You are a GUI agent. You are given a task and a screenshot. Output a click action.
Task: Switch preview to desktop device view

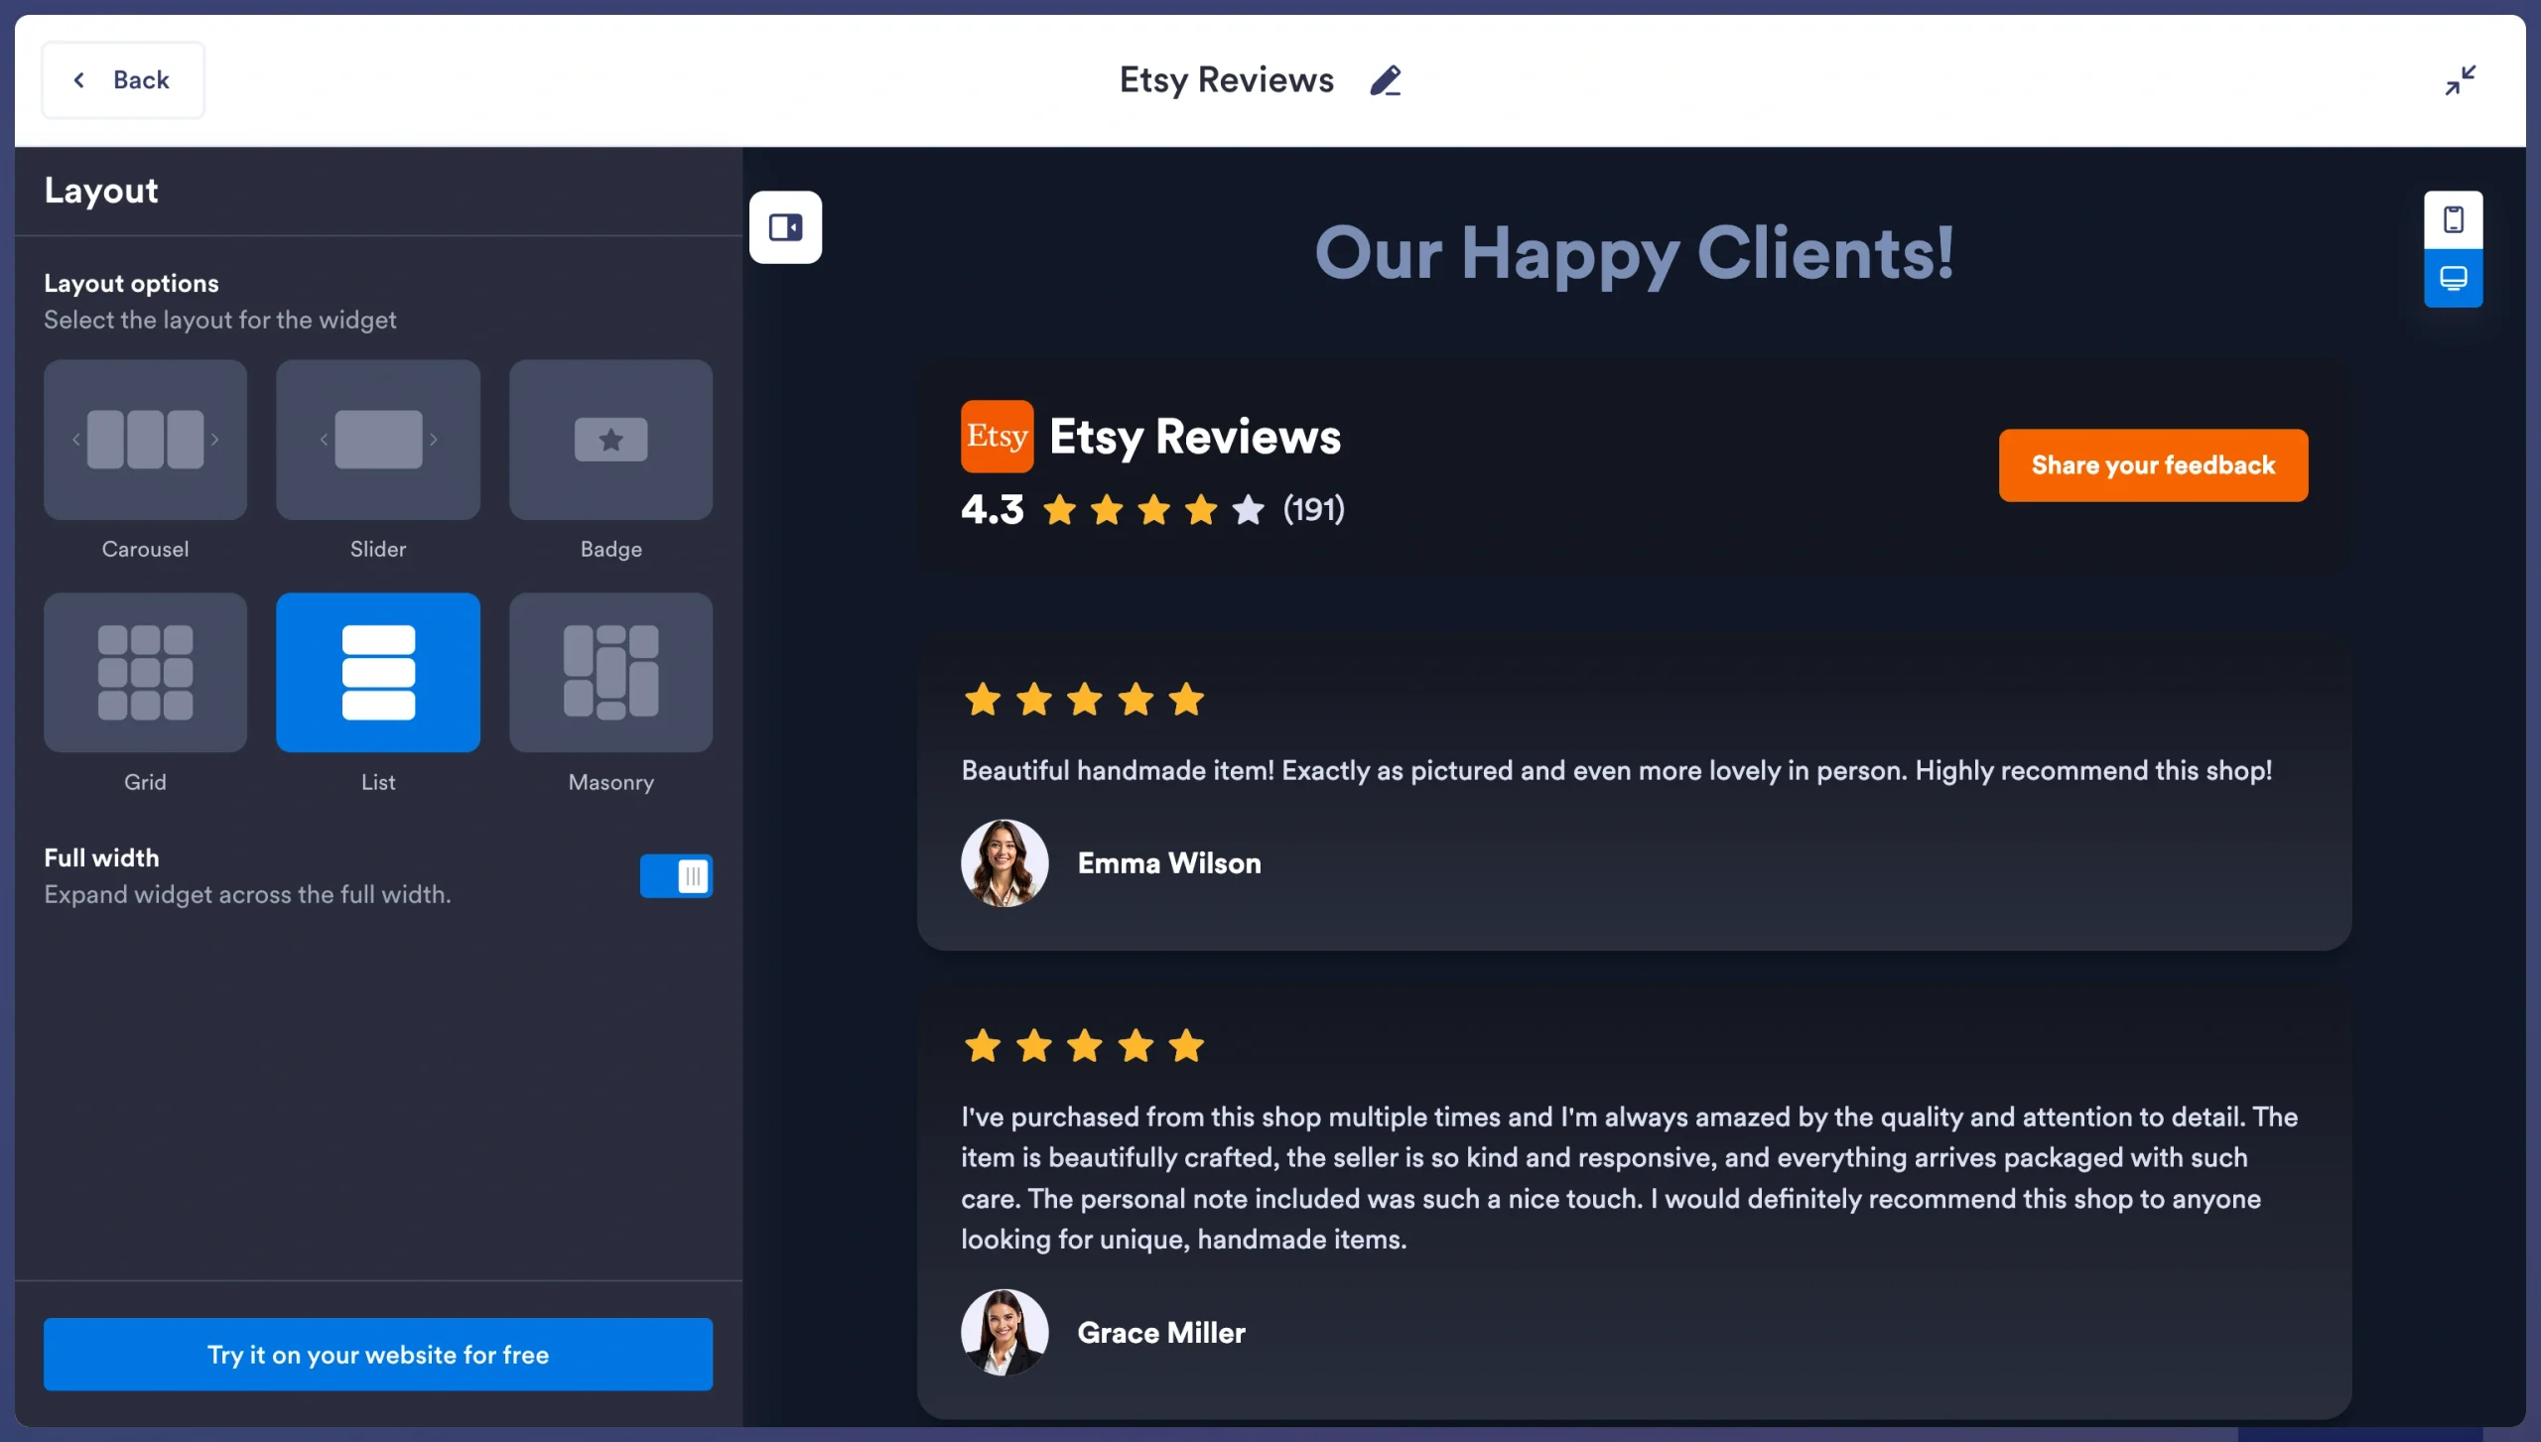(x=2453, y=278)
